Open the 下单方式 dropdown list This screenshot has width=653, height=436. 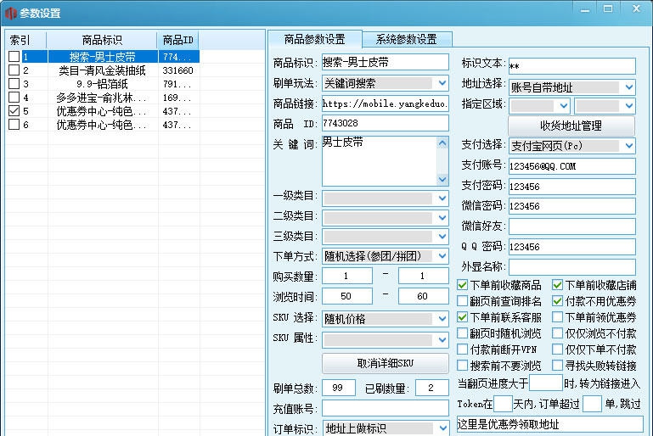click(386, 256)
